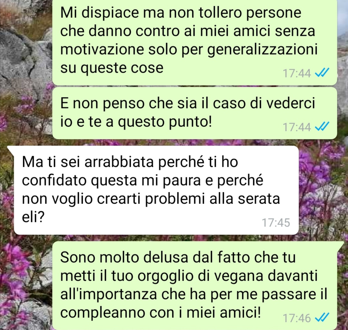Tap the 17:46 timestamp on the last message
The height and width of the screenshot is (330, 348).
[x=297, y=318]
